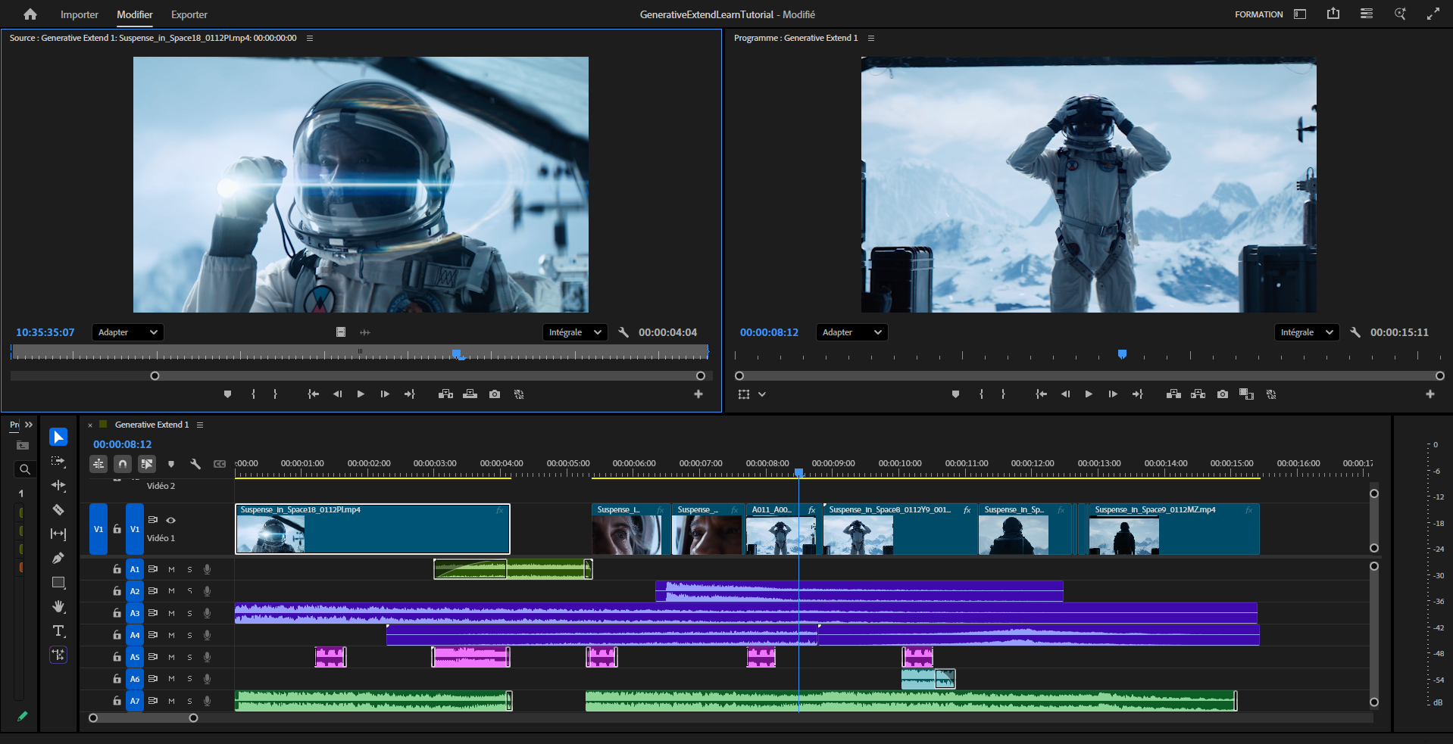Toggle Vidéo 1 track output eye

click(171, 520)
